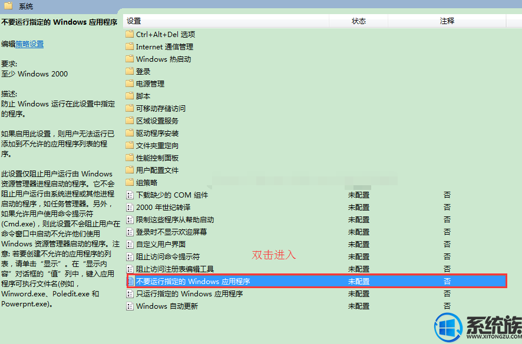Click policy icon for 下载缺少的 COM 组件
Image resolution: width=522 pixels, height=344 pixels.
tap(130, 195)
